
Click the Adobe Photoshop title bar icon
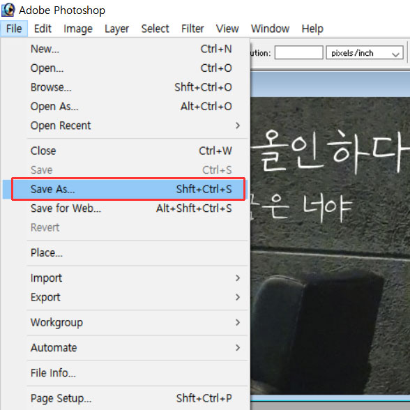point(8,10)
